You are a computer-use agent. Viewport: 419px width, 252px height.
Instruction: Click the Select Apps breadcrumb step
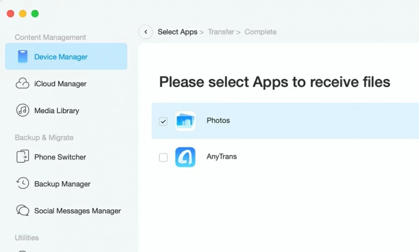click(177, 32)
